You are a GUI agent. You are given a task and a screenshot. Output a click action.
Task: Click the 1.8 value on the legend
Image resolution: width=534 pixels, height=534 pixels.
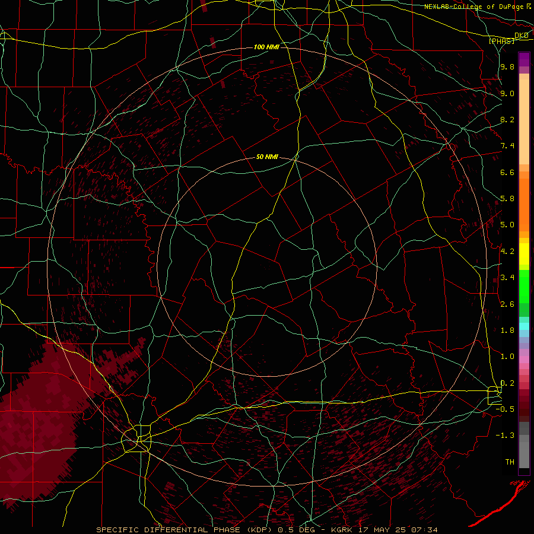tap(507, 330)
